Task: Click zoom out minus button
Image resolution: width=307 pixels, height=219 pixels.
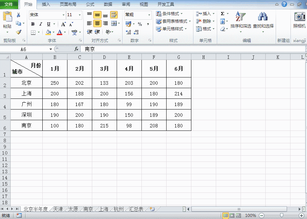Action: pyautogui.click(x=262, y=216)
